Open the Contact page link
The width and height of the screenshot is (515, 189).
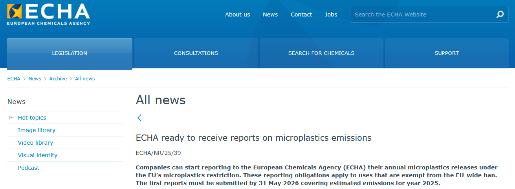[301, 15]
